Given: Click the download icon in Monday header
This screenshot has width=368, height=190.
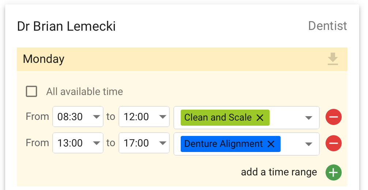Looking at the screenshot, I should [x=333, y=59].
